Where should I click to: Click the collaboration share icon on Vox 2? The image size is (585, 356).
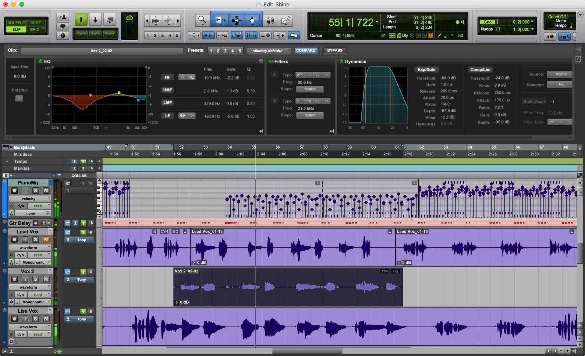68,272
